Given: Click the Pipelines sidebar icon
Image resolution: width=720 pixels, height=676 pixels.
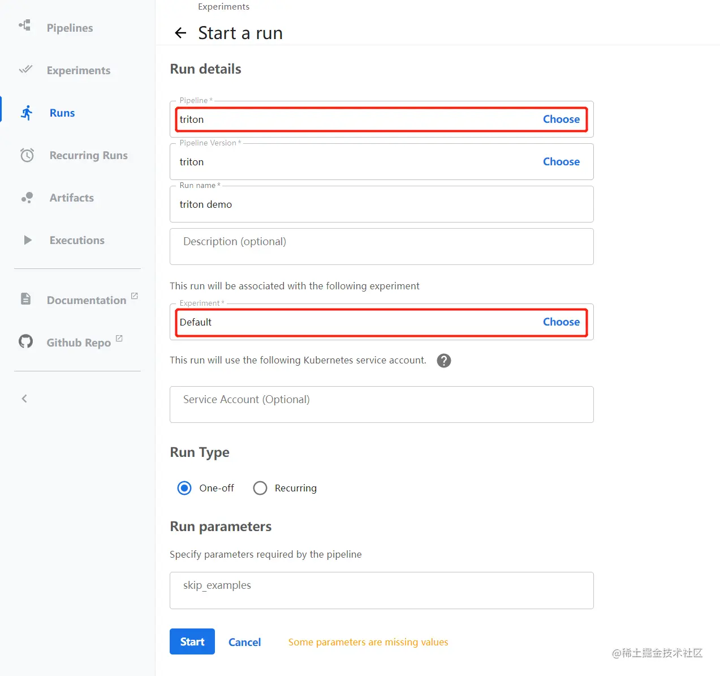Looking at the screenshot, I should click(x=25, y=25).
